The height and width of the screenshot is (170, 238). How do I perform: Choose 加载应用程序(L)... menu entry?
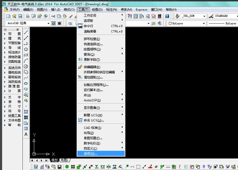click(101, 85)
